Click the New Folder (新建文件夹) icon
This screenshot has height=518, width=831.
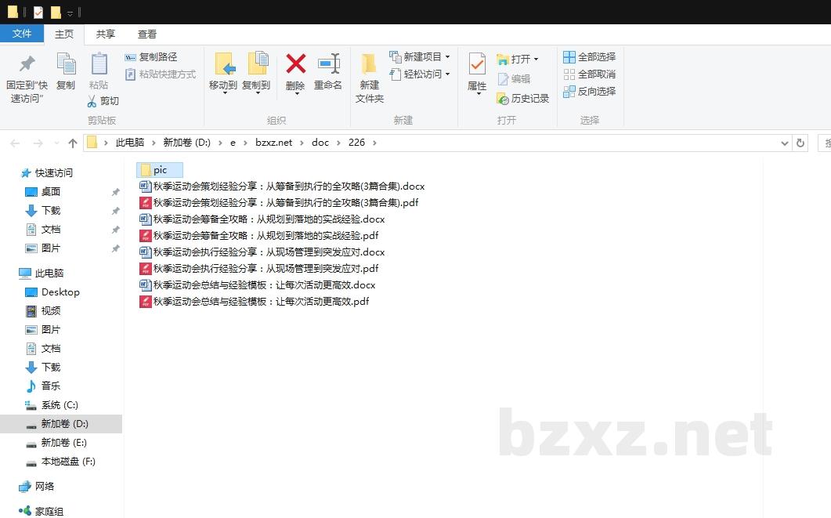(x=369, y=64)
